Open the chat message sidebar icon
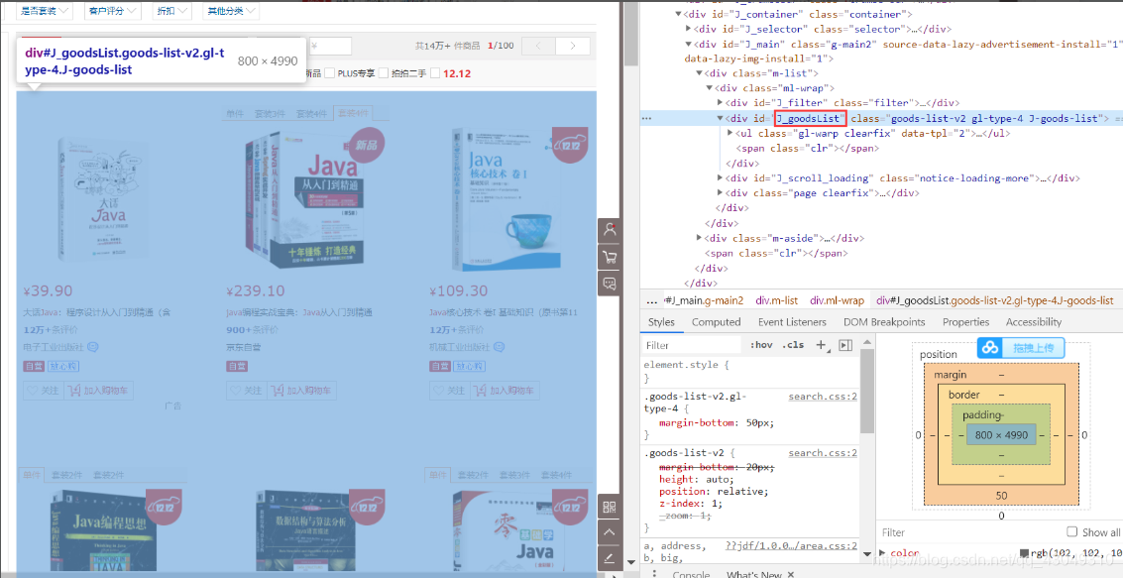 click(x=610, y=284)
